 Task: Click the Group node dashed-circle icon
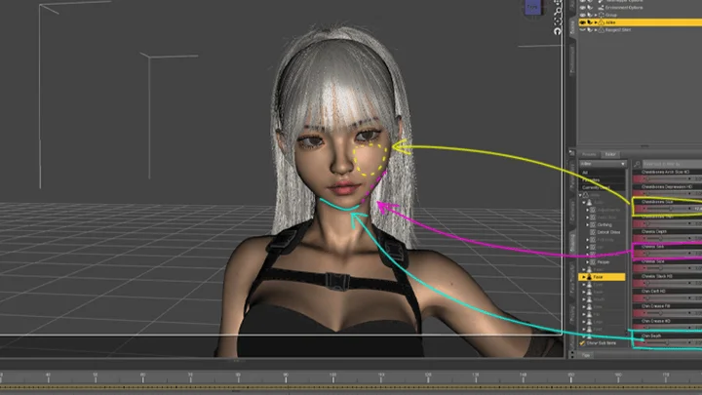point(602,15)
